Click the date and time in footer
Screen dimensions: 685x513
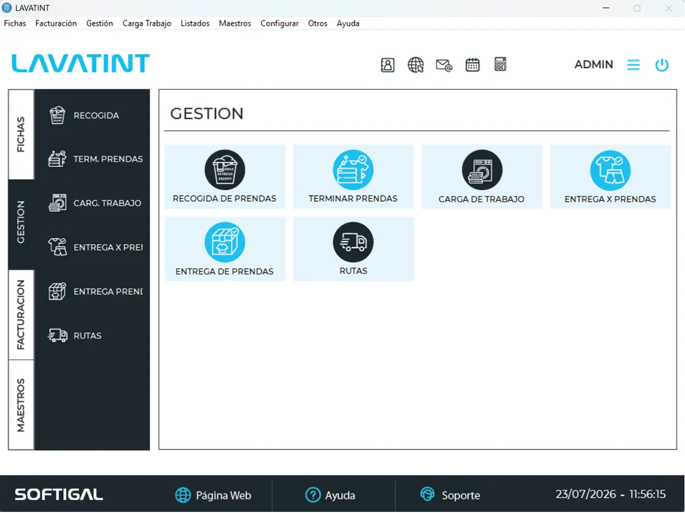(610, 494)
